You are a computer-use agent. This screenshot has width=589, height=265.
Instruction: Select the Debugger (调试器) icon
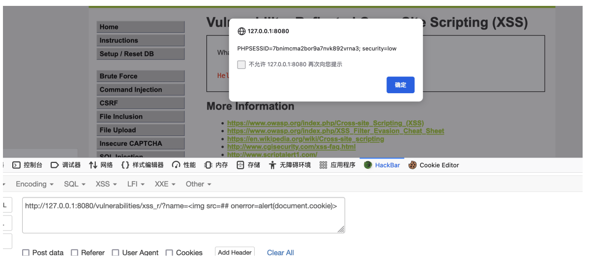tap(55, 165)
